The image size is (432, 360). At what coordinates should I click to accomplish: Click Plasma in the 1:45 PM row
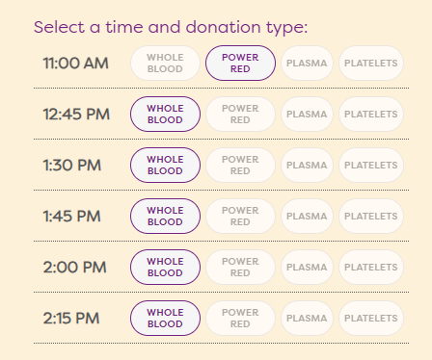[307, 217]
